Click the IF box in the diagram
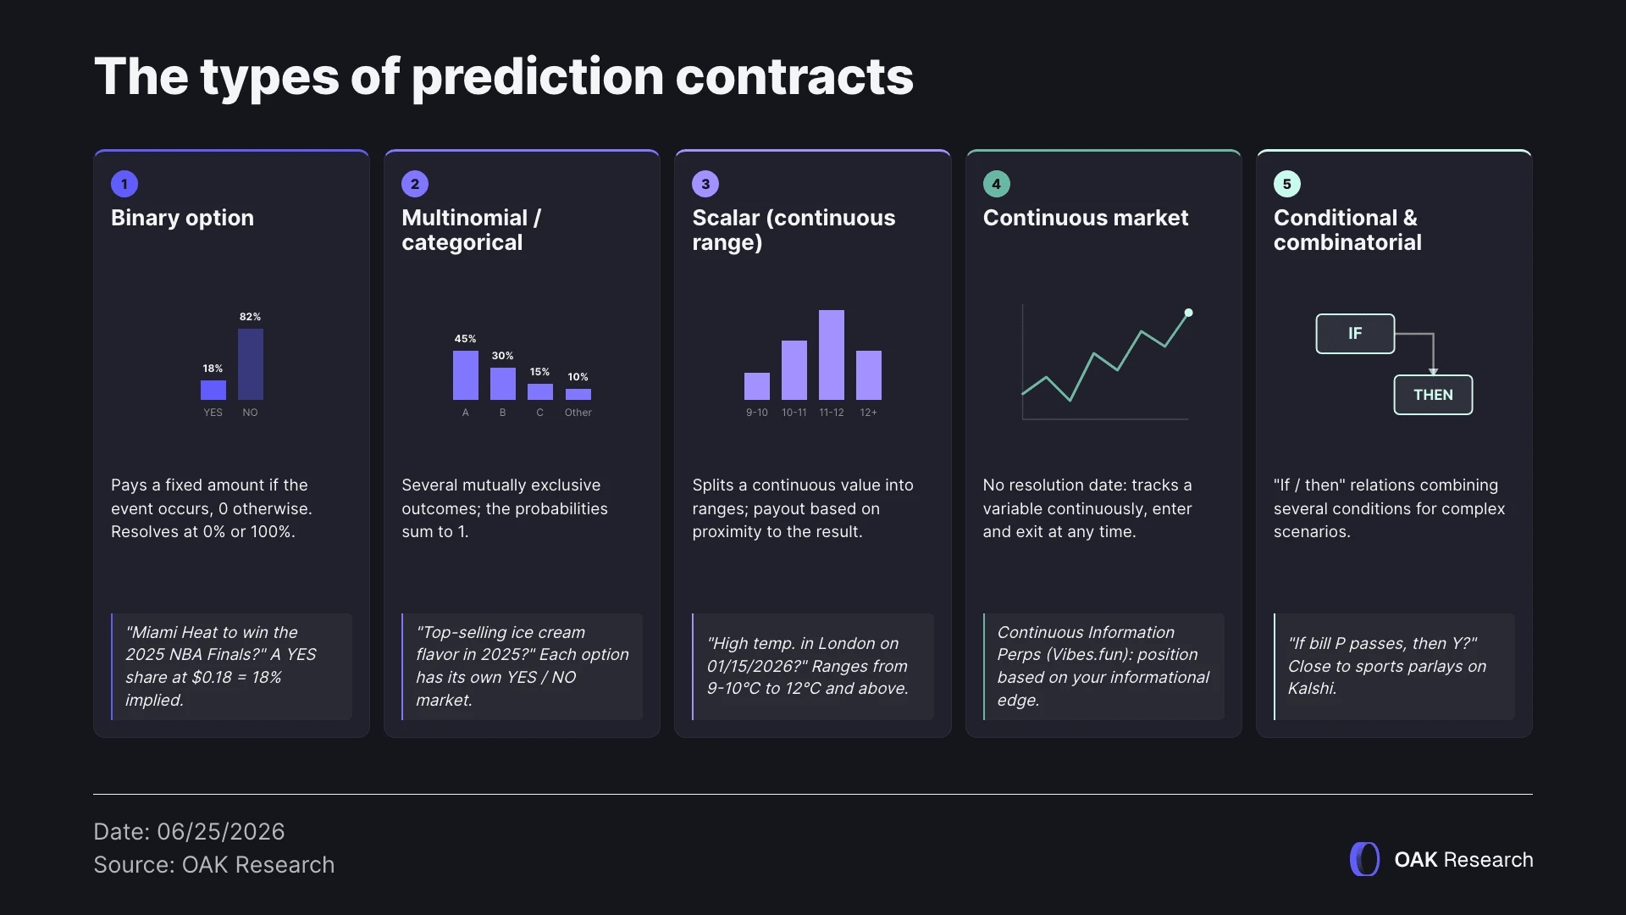The height and width of the screenshot is (915, 1626). (x=1355, y=334)
